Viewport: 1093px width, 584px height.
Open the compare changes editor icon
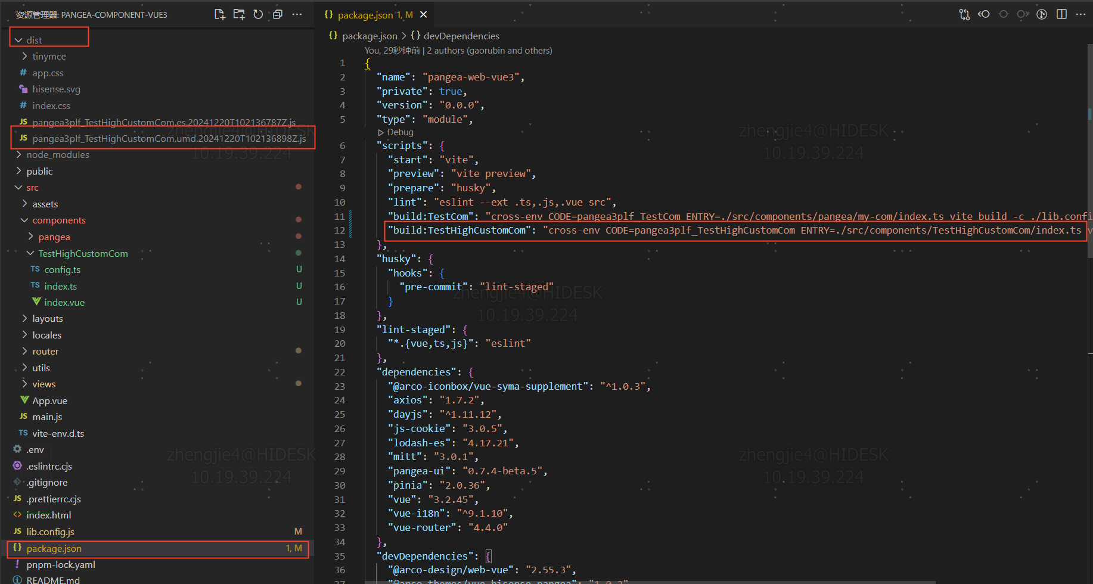pos(964,14)
